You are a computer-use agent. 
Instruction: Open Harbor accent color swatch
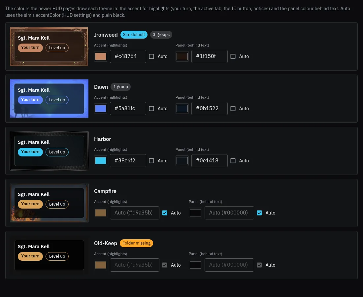[x=100, y=160]
